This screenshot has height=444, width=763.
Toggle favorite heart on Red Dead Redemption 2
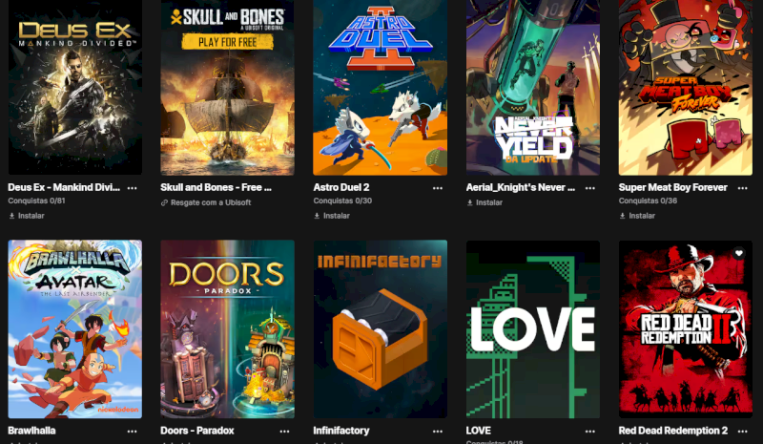pos(738,253)
